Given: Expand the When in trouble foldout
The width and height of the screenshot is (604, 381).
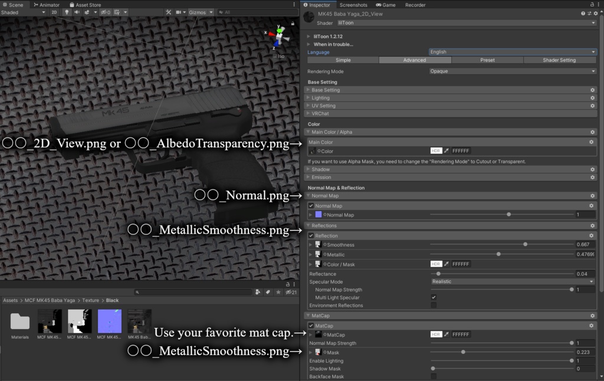Looking at the screenshot, I should point(308,44).
